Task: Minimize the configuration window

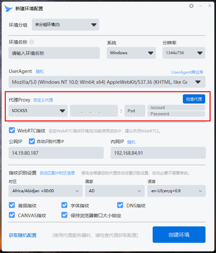Action: point(201,6)
